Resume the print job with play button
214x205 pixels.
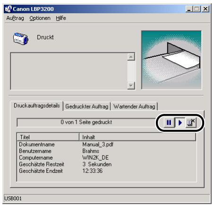[x=180, y=122]
